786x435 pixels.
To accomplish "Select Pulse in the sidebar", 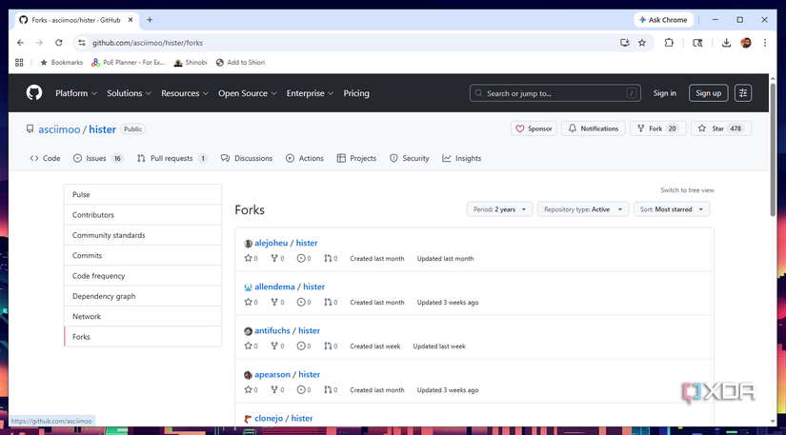I will tap(143, 194).
